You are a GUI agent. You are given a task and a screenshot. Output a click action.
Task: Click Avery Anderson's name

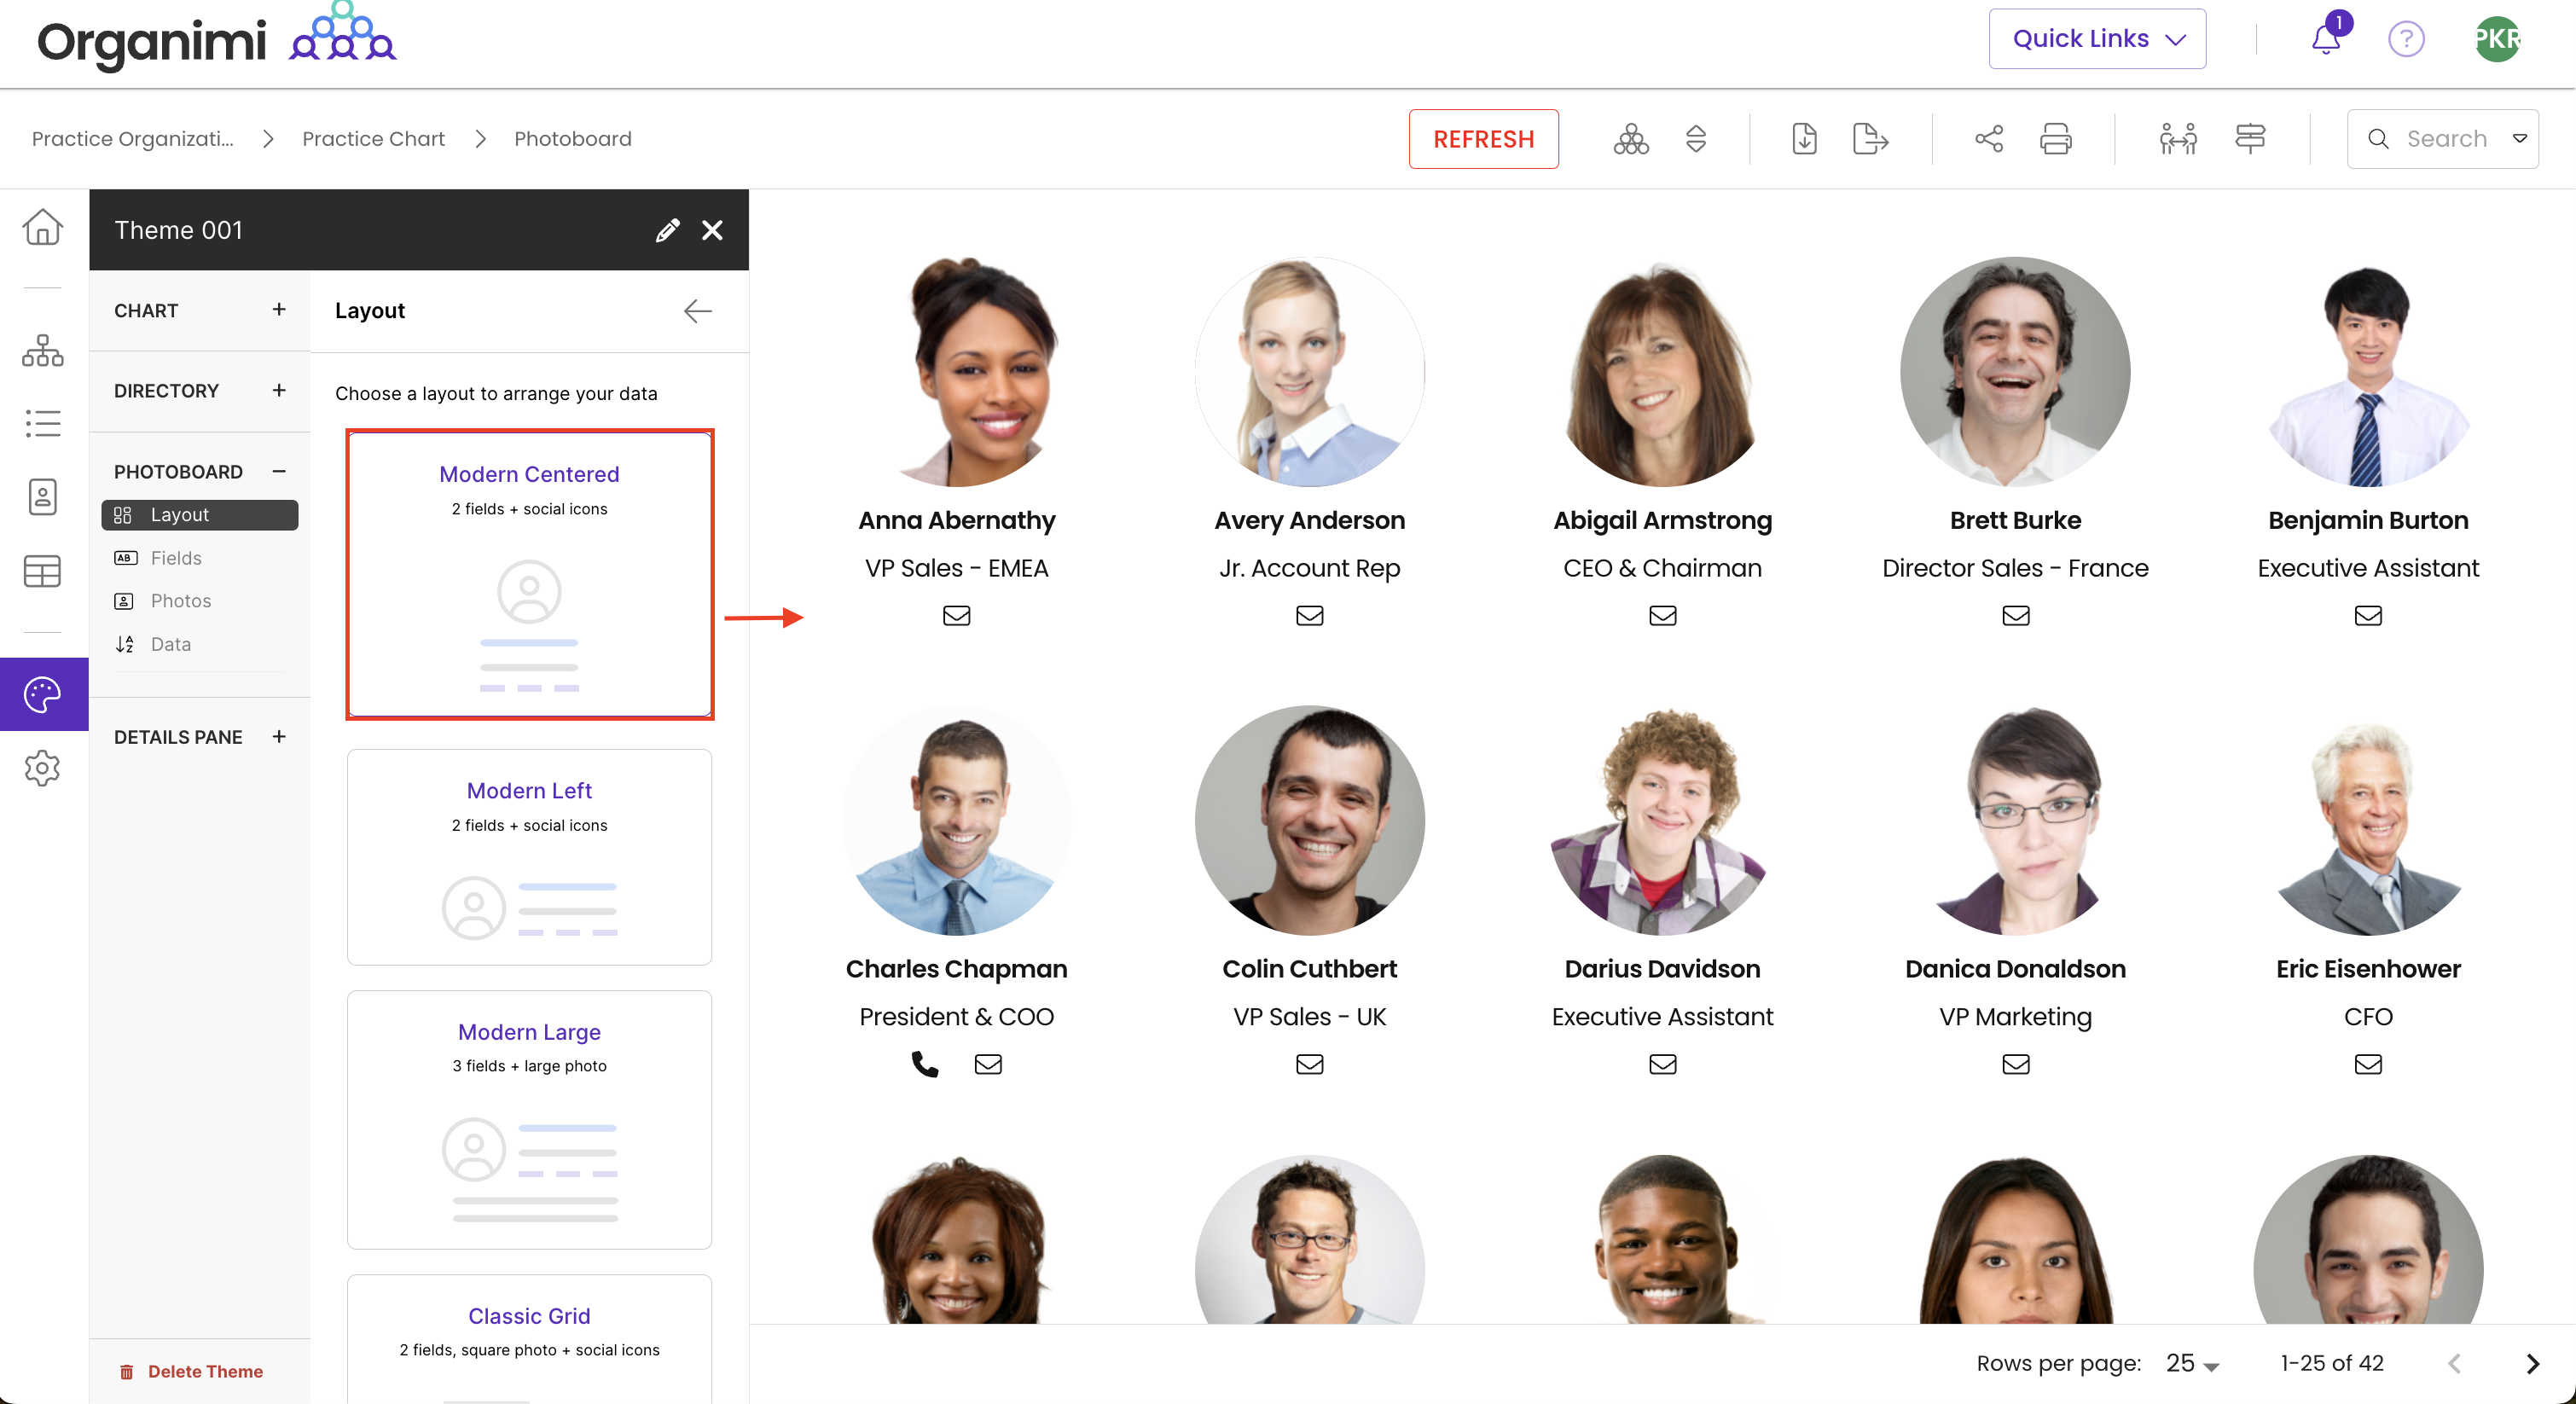[x=1309, y=520]
